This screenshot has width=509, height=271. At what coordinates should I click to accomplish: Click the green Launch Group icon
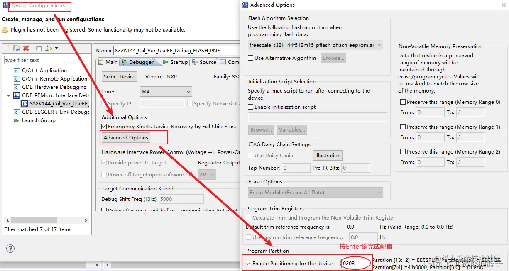[17, 120]
